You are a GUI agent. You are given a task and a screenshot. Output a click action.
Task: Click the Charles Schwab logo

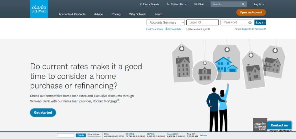tap(39, 9)
